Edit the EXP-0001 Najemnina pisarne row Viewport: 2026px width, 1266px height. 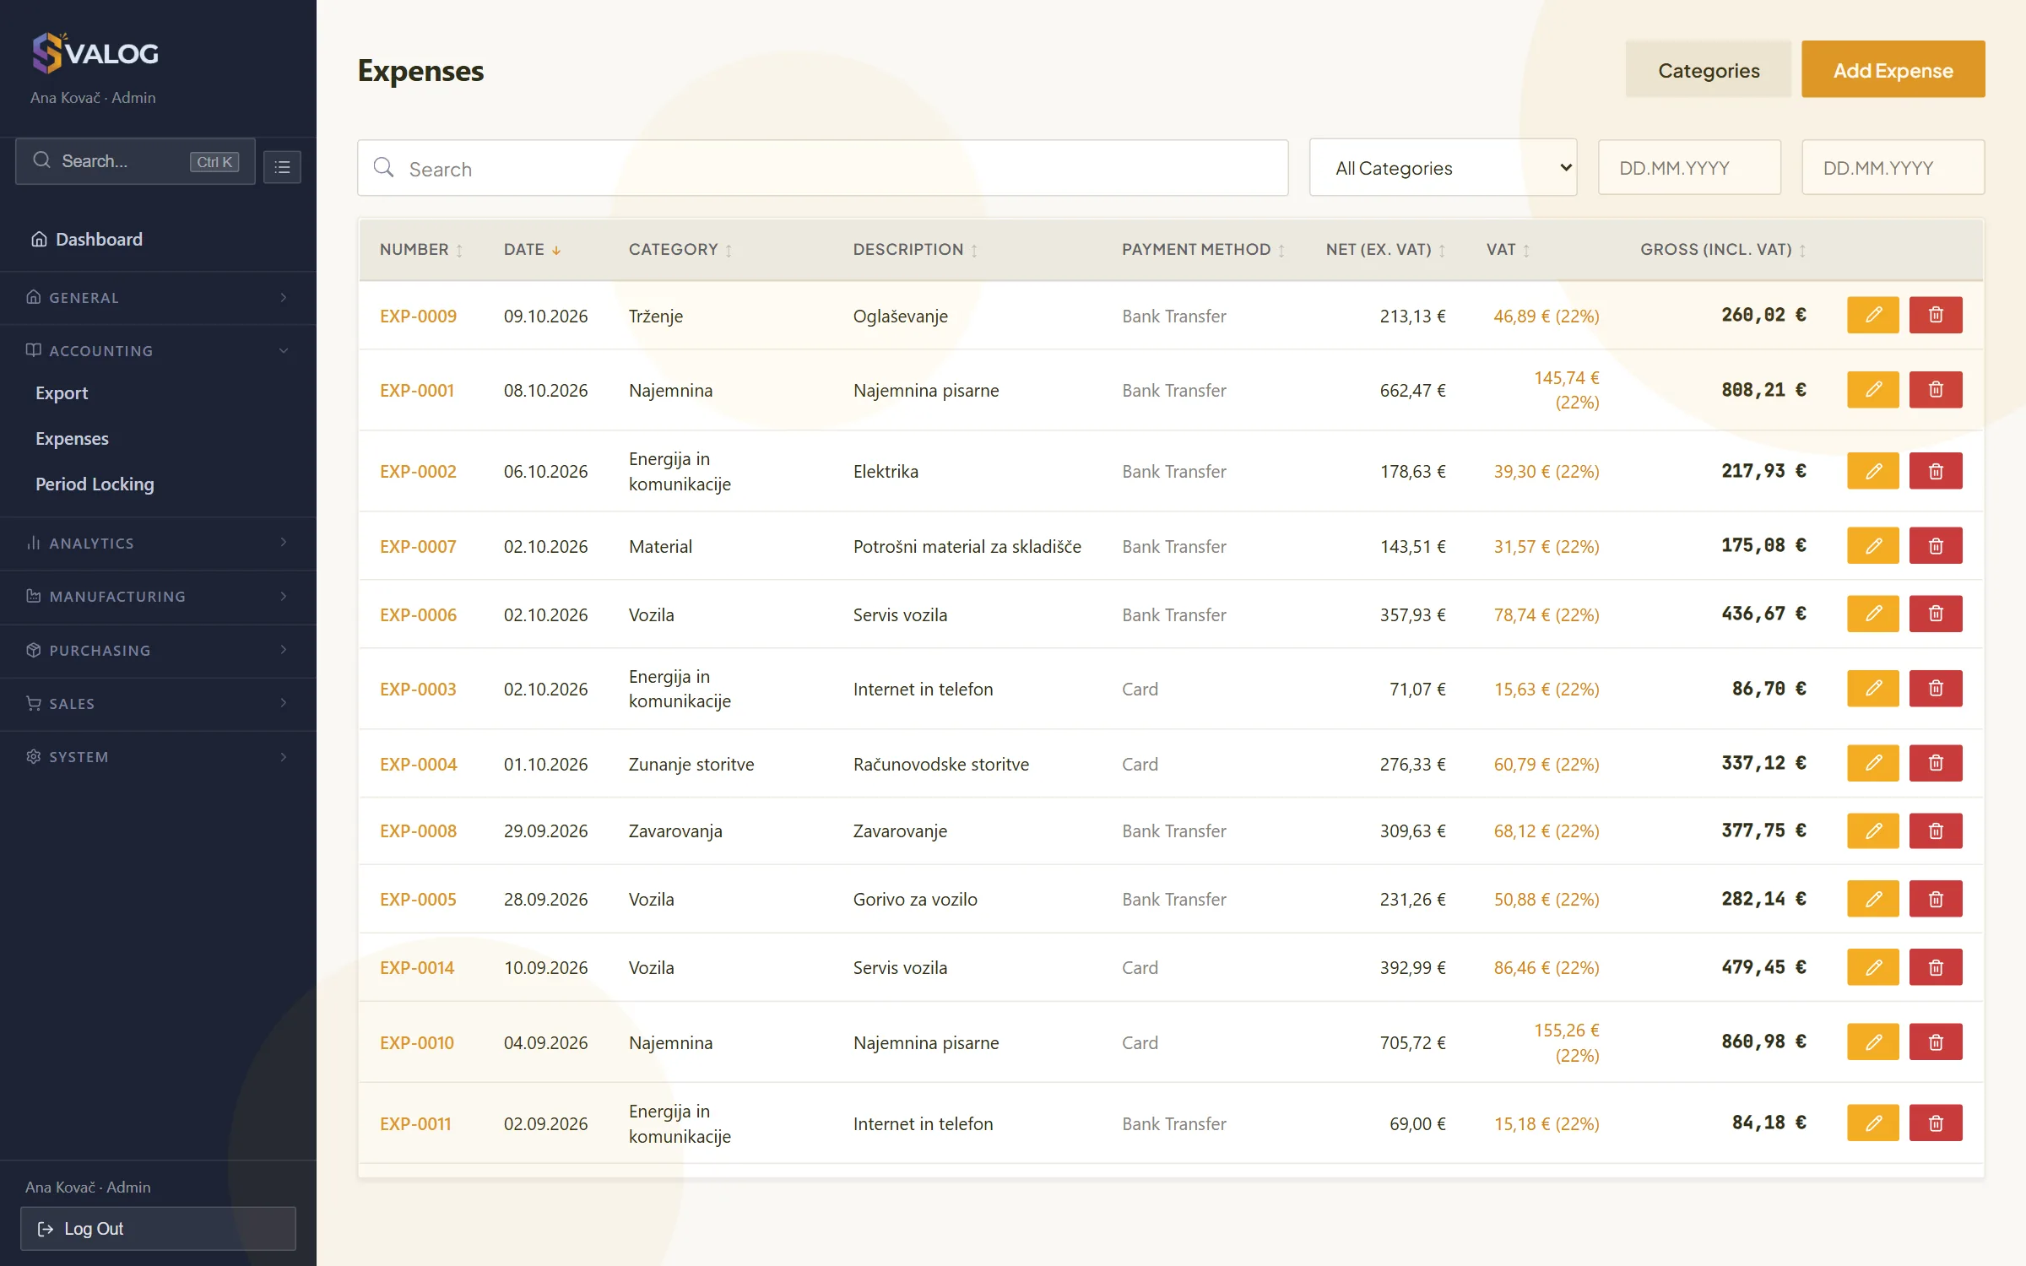pos(1872,390)
